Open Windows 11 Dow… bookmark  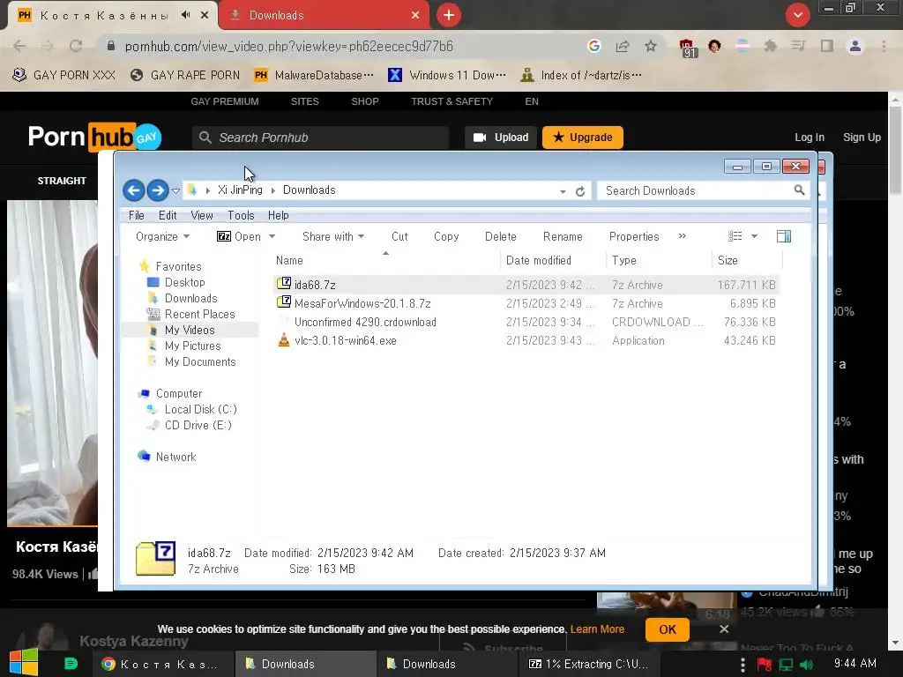[x=447, y=76]
